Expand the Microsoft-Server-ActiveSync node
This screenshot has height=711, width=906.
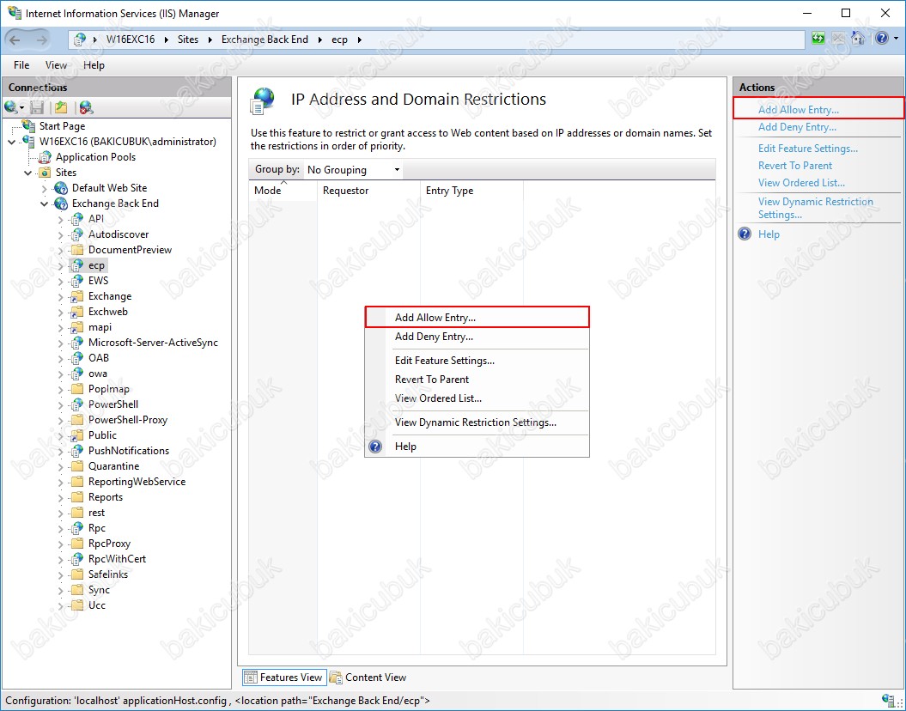point(61,343)
